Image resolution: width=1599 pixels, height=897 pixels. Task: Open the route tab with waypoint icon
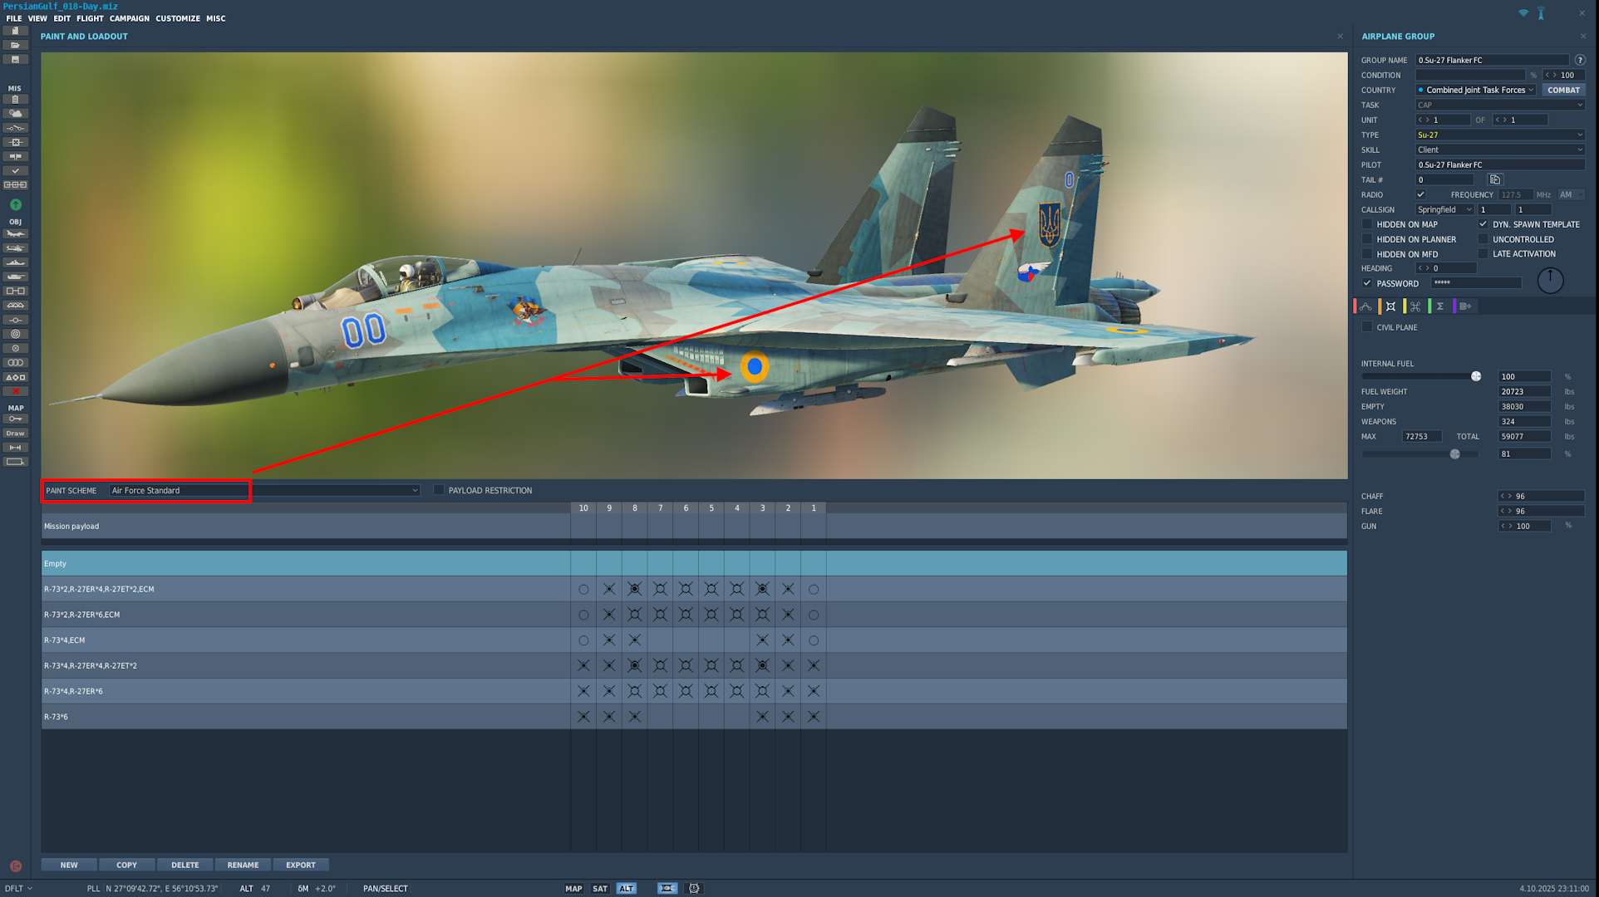[x=1365, y=306]
